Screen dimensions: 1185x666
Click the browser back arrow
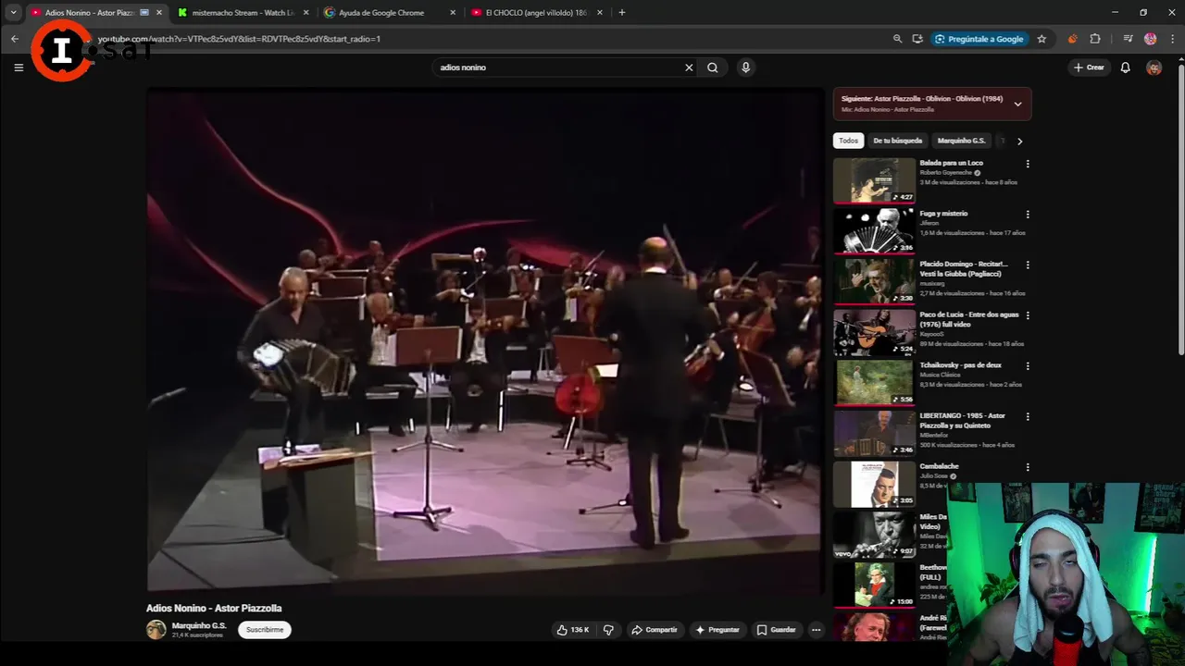15,39
